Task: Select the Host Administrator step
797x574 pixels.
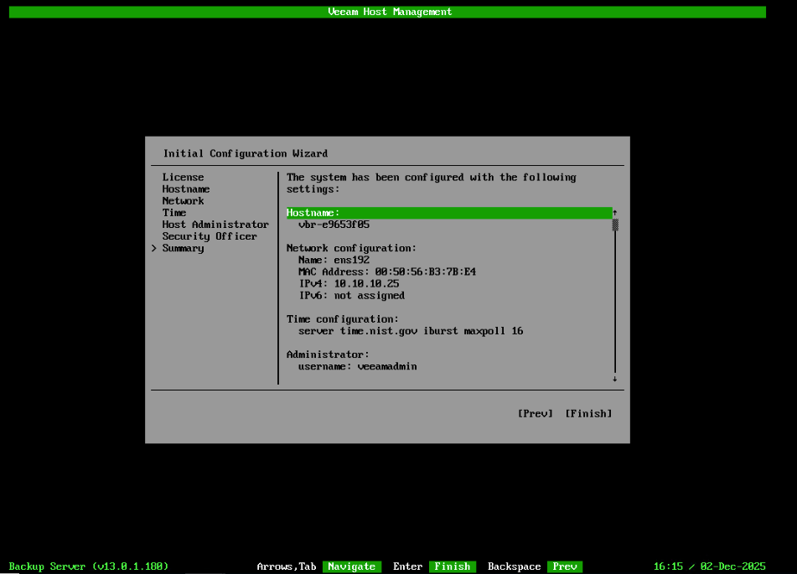Action: [x=215, y=224]
